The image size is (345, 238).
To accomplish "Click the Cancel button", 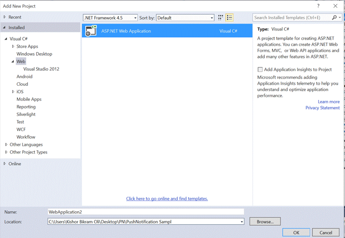I will (326, 233).
